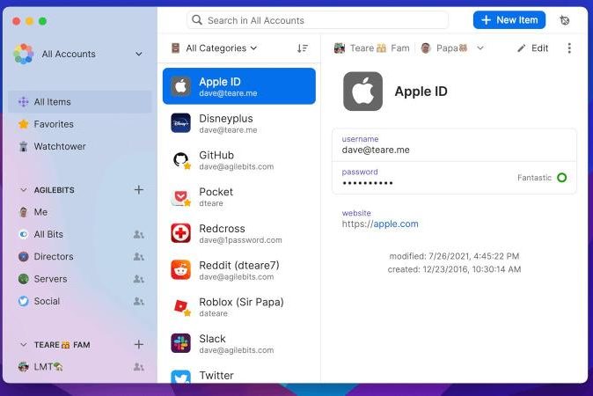Click the Search in All Accounts field
Screen dimensions: 593x396
pos(317,20)
